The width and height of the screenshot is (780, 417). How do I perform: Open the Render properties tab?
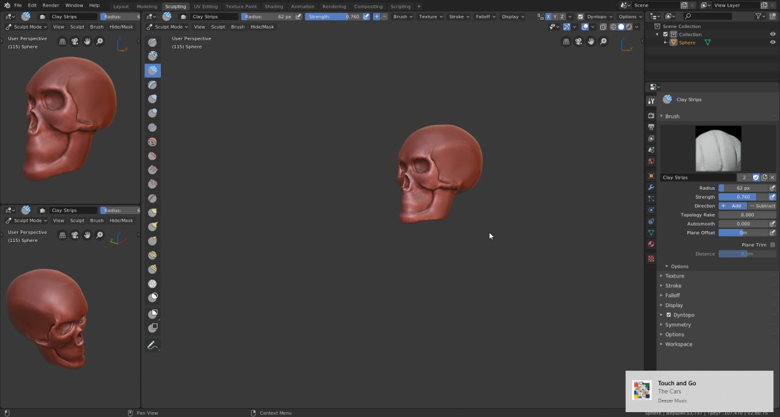pos(651,115)
